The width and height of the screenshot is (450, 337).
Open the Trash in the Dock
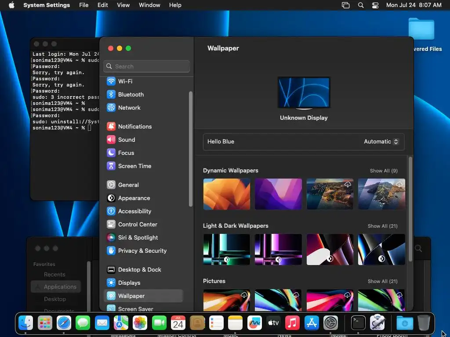point(424,323)
